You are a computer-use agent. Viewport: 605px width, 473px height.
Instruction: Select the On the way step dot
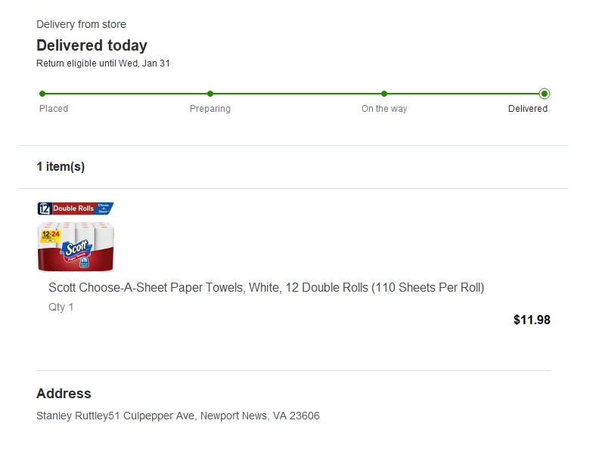pyautogui.click(x=384, y=94)
